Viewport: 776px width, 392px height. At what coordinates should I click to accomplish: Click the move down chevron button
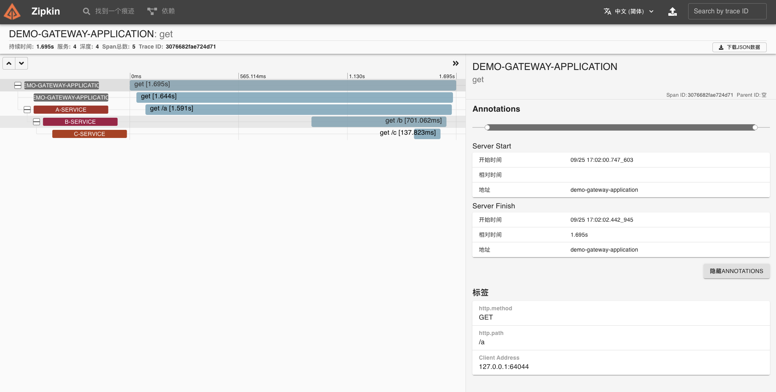pos(21,64)
